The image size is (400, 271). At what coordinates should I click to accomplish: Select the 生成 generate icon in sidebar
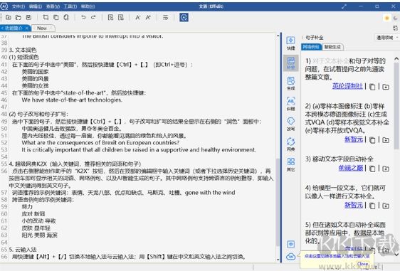tap(290, 84)
